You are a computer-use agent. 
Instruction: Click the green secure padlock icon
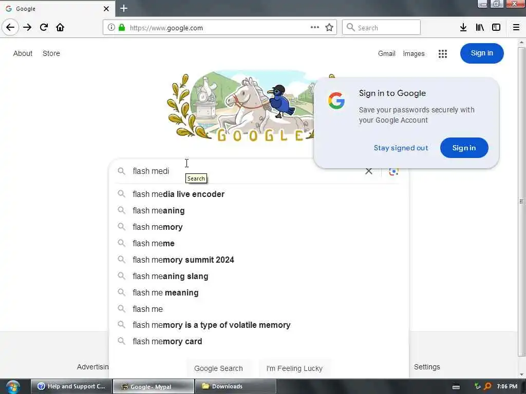[122, 28]
